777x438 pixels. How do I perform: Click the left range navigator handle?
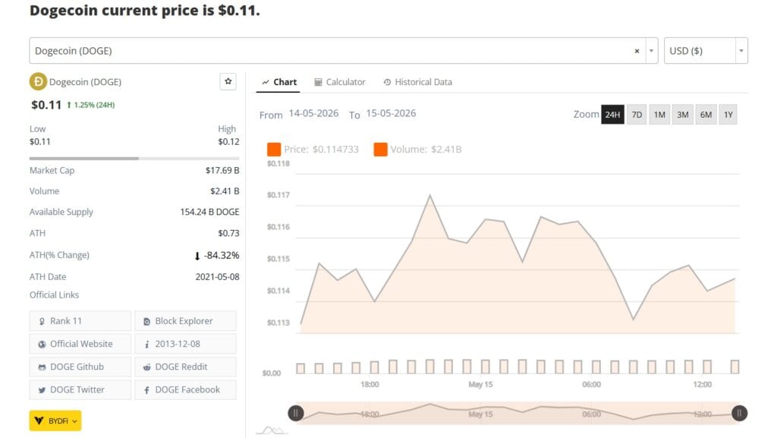(x=296, y=413)
